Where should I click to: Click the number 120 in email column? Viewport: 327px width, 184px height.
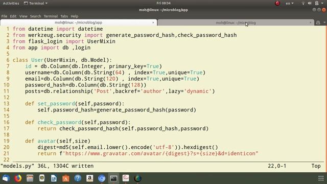point(110,79)
